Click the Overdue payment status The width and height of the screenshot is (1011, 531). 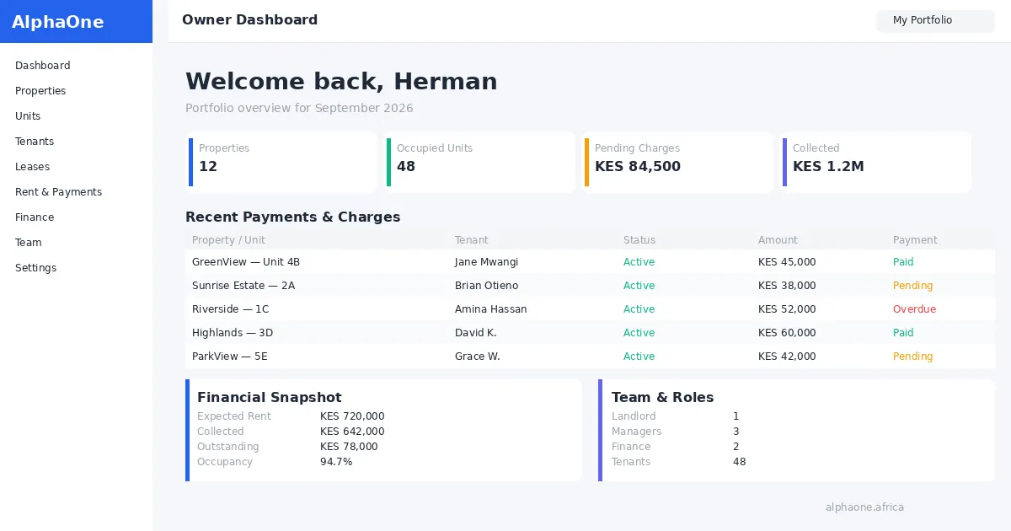(914, 309)
